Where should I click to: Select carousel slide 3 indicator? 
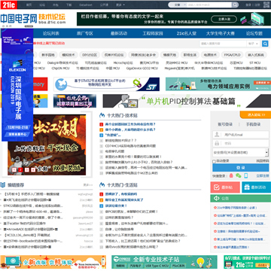(27, 170)
